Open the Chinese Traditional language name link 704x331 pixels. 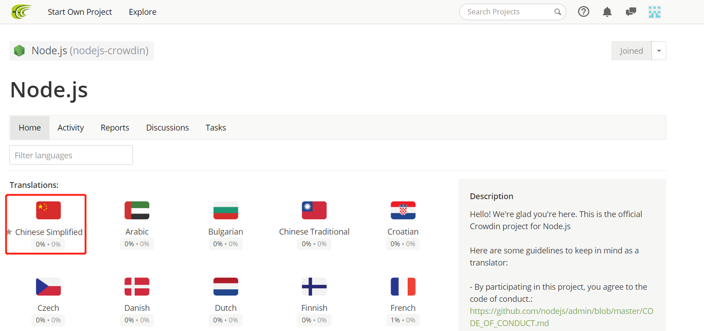click(314, 232)
